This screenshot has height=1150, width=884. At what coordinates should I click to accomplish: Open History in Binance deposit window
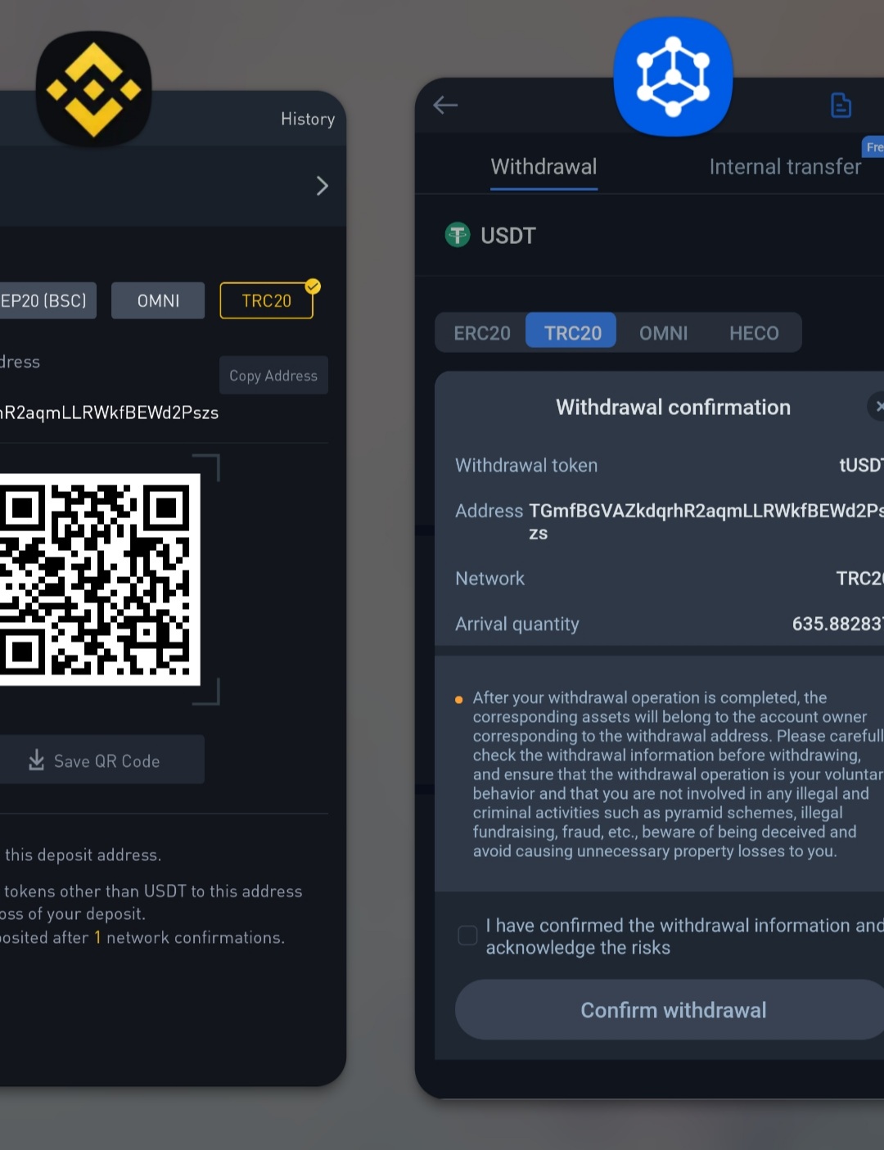pyautogui.click(x=308, y=119)
